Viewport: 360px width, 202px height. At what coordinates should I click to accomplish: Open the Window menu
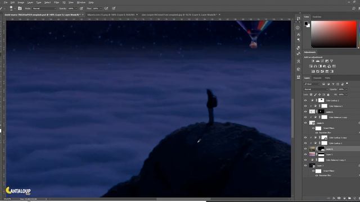(81, 2)
